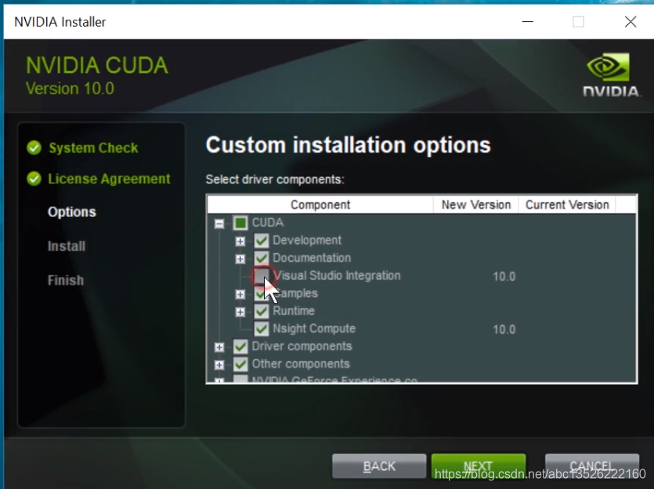Select the Development row label

307,241
